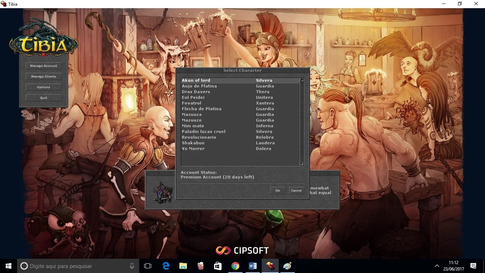Open the Paint palette taskbar icon
The width and height of the screenshot is (485, 273).
click(x=287, y=266)
